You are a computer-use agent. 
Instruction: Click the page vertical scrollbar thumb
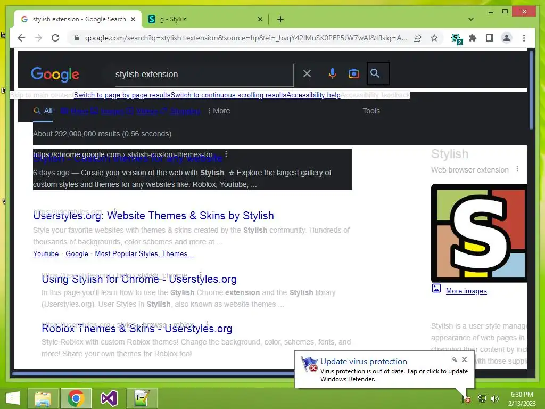point(531,91)
